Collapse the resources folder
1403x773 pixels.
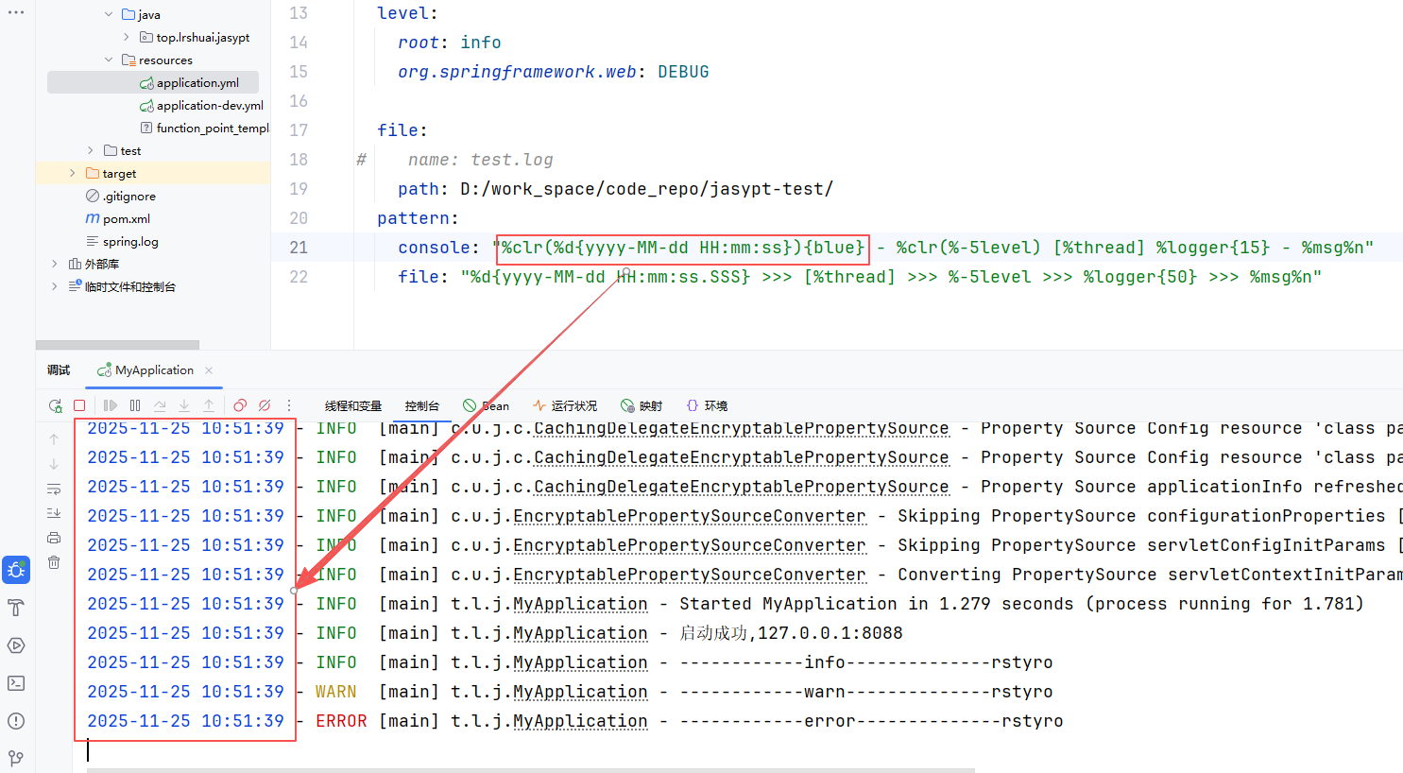pos(109,60)
